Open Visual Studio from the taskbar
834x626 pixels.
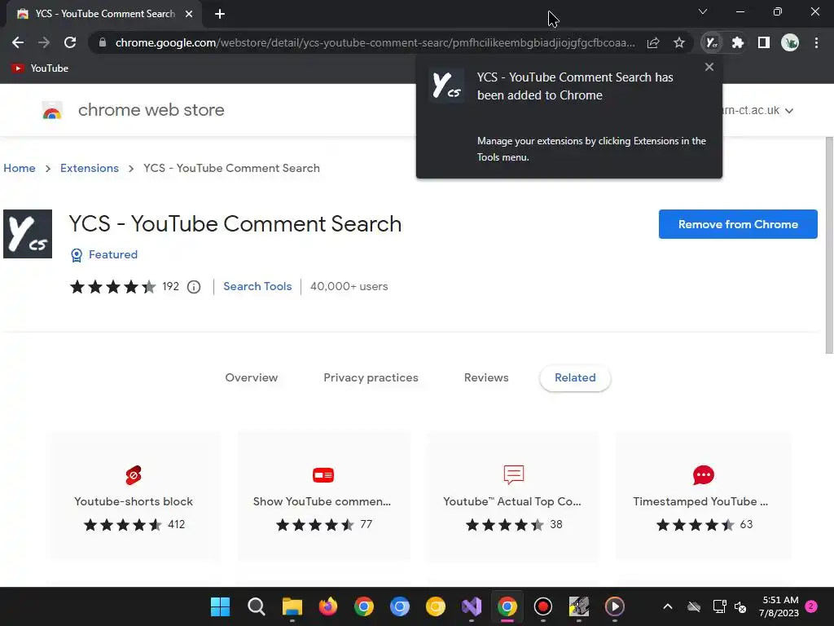(472, 606)
